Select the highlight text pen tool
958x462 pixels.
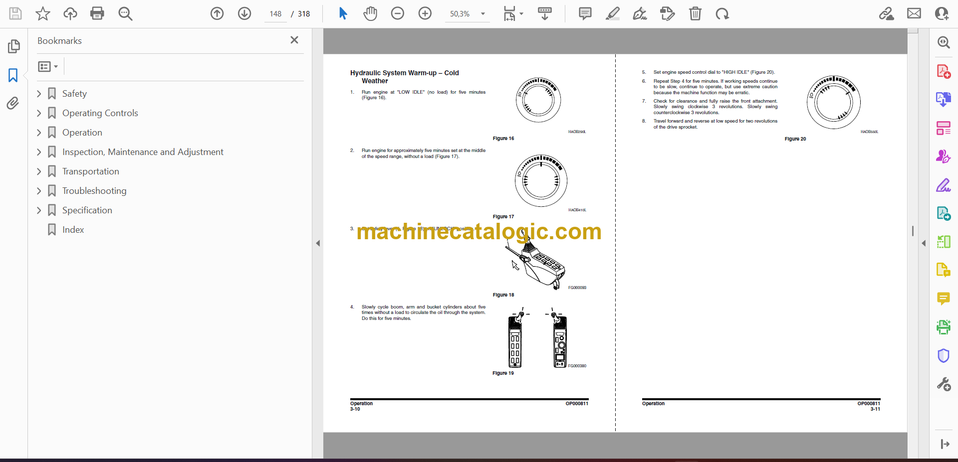click(x=613, y=13)
